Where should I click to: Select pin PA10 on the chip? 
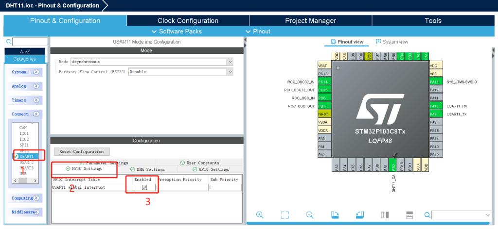435,106
